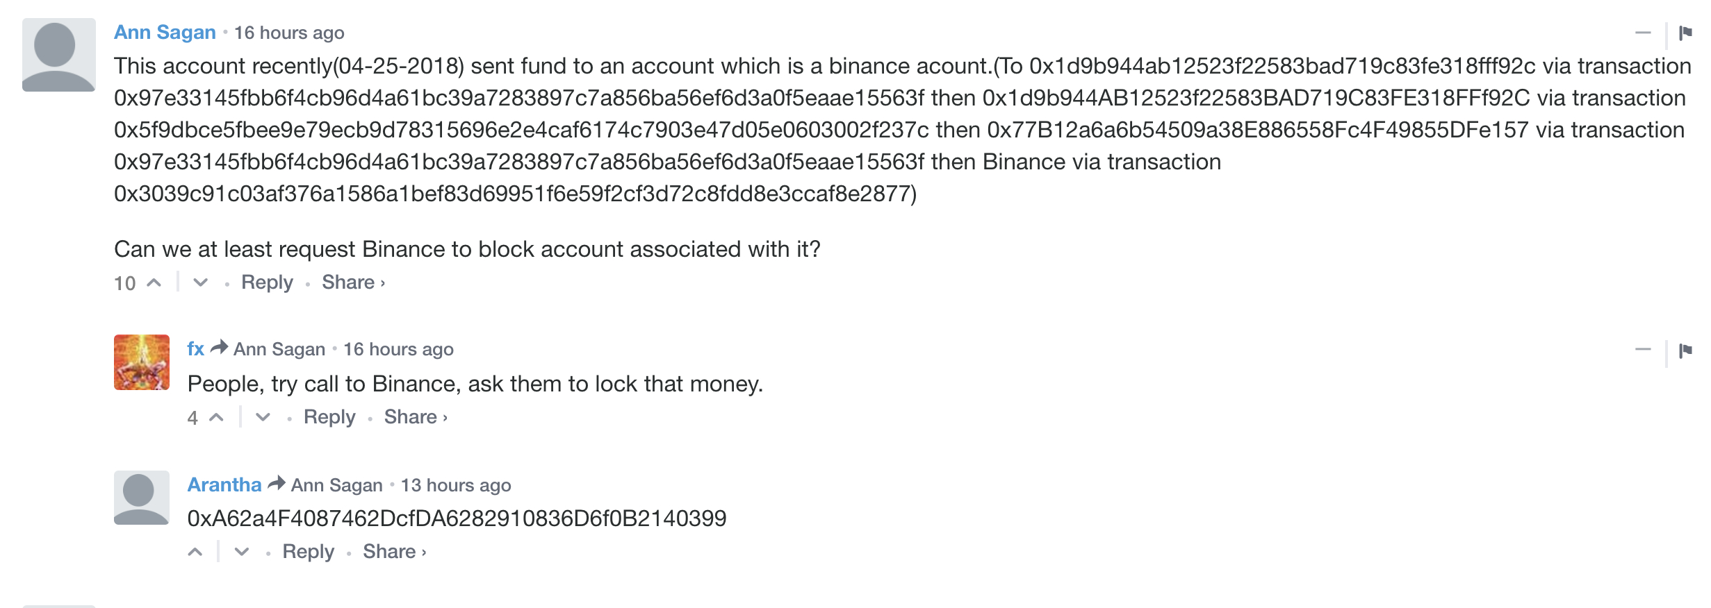Downvote Ann Sagan's comment

pos(201,282)
